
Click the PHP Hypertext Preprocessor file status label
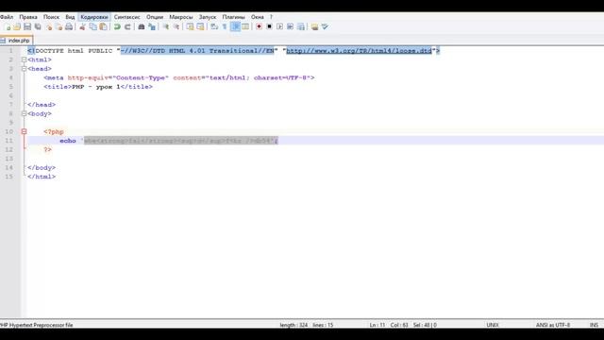coord(37,325)
